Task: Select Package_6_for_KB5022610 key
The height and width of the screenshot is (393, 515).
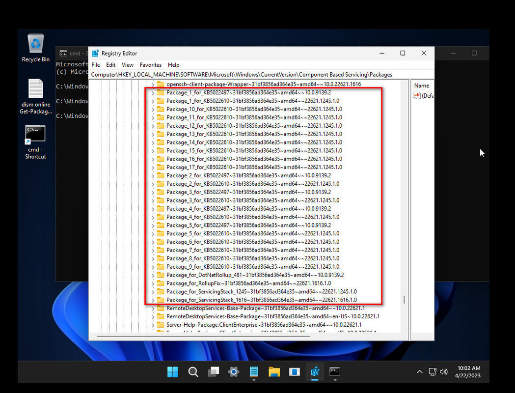Action: (253, 242)
